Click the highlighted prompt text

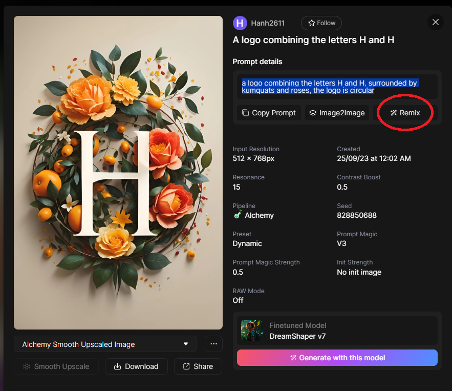330,87
